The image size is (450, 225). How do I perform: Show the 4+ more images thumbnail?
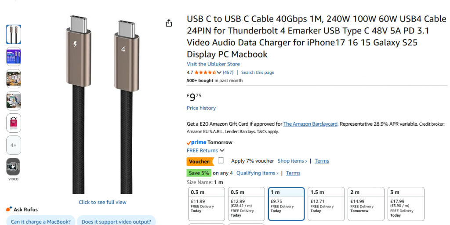click(x=14, y=145)
